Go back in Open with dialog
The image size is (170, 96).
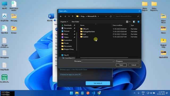point(61,16)
